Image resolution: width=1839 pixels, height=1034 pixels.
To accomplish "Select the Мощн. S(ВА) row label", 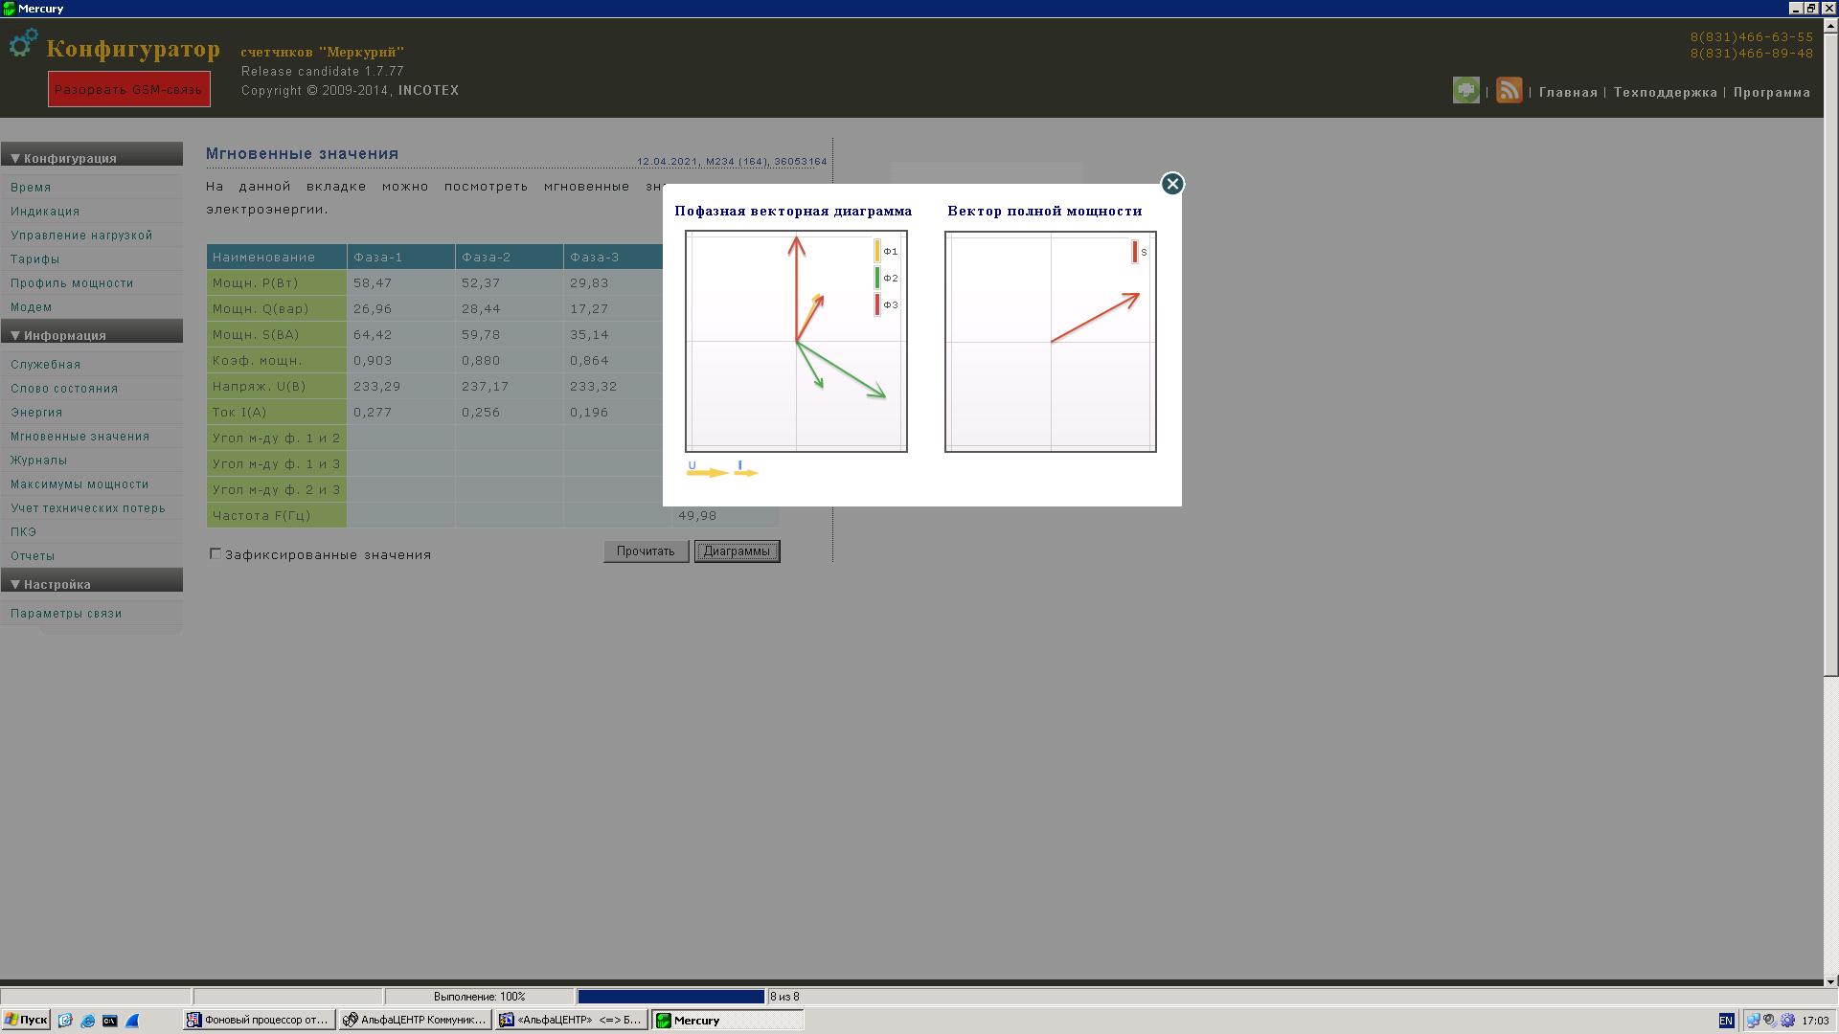I will tap(277, 335).
